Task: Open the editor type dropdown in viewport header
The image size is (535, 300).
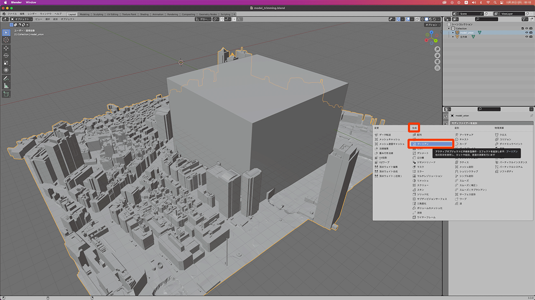Action: coord(5,19)
